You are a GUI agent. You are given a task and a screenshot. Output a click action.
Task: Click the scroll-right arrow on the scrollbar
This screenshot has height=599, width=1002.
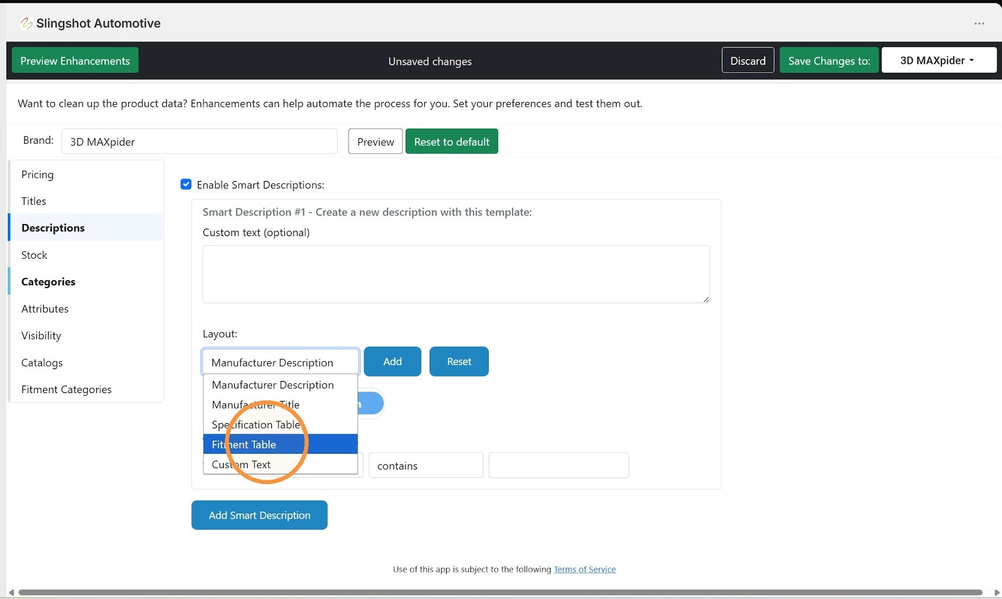[x=996, y=592]
